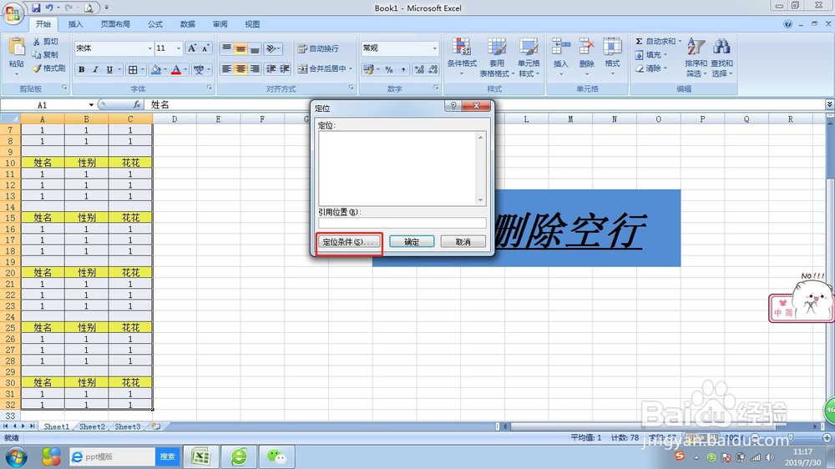Click the Borders icon

133,69
